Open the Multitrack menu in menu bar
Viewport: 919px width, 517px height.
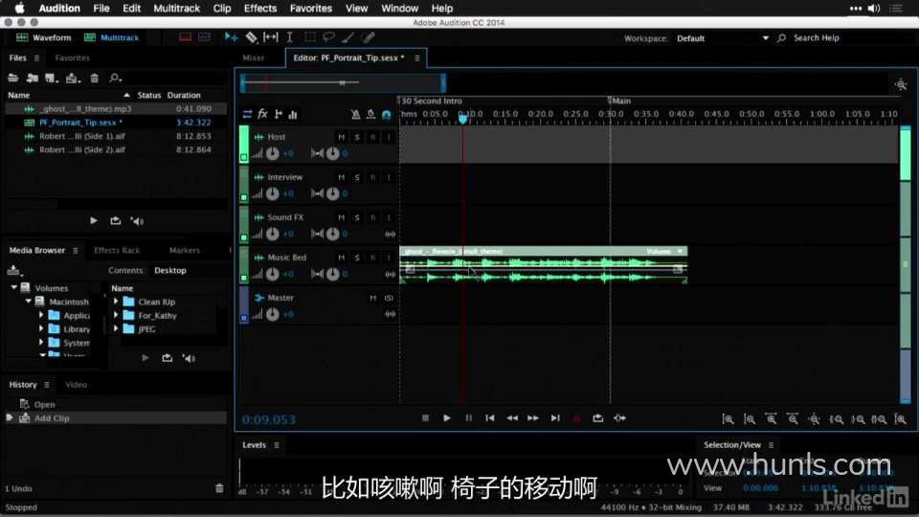click(176, 9)
